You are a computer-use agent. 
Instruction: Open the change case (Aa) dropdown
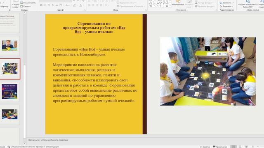(x=67, y=5)
